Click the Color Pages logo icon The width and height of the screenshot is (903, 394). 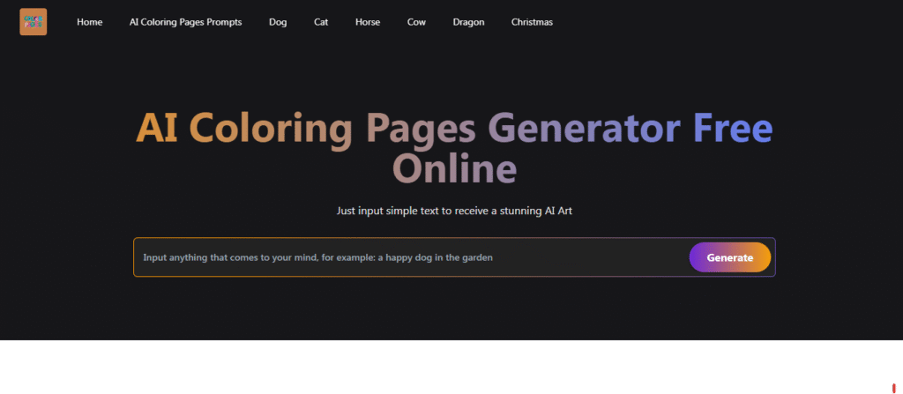(33, 22)
